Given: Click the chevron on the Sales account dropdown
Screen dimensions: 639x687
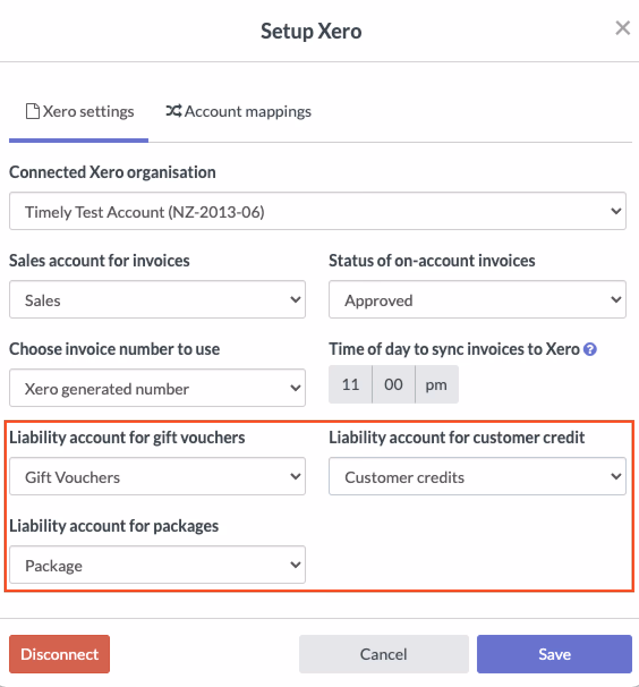Looking at the screenshot, I should (295, 300).
